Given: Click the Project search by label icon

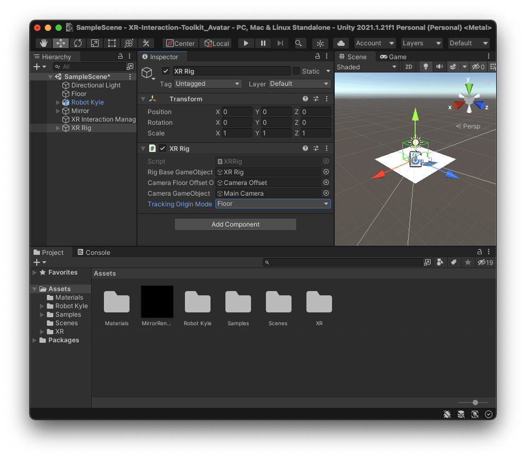Looking at the screenshot, I should 454,262.
